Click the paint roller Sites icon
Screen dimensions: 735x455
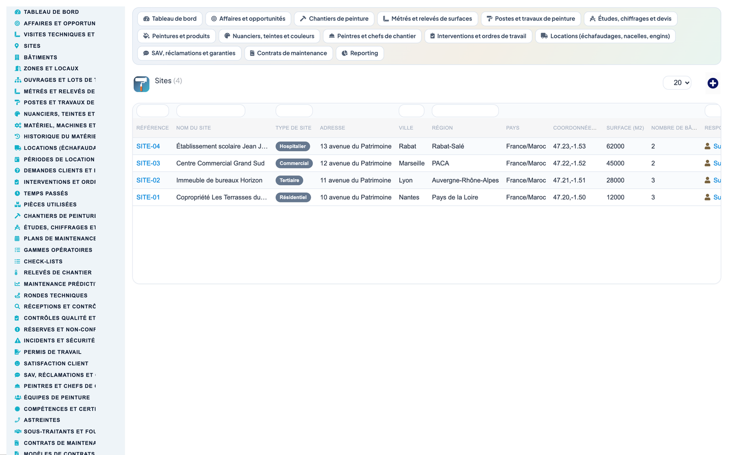pos(141,84)
